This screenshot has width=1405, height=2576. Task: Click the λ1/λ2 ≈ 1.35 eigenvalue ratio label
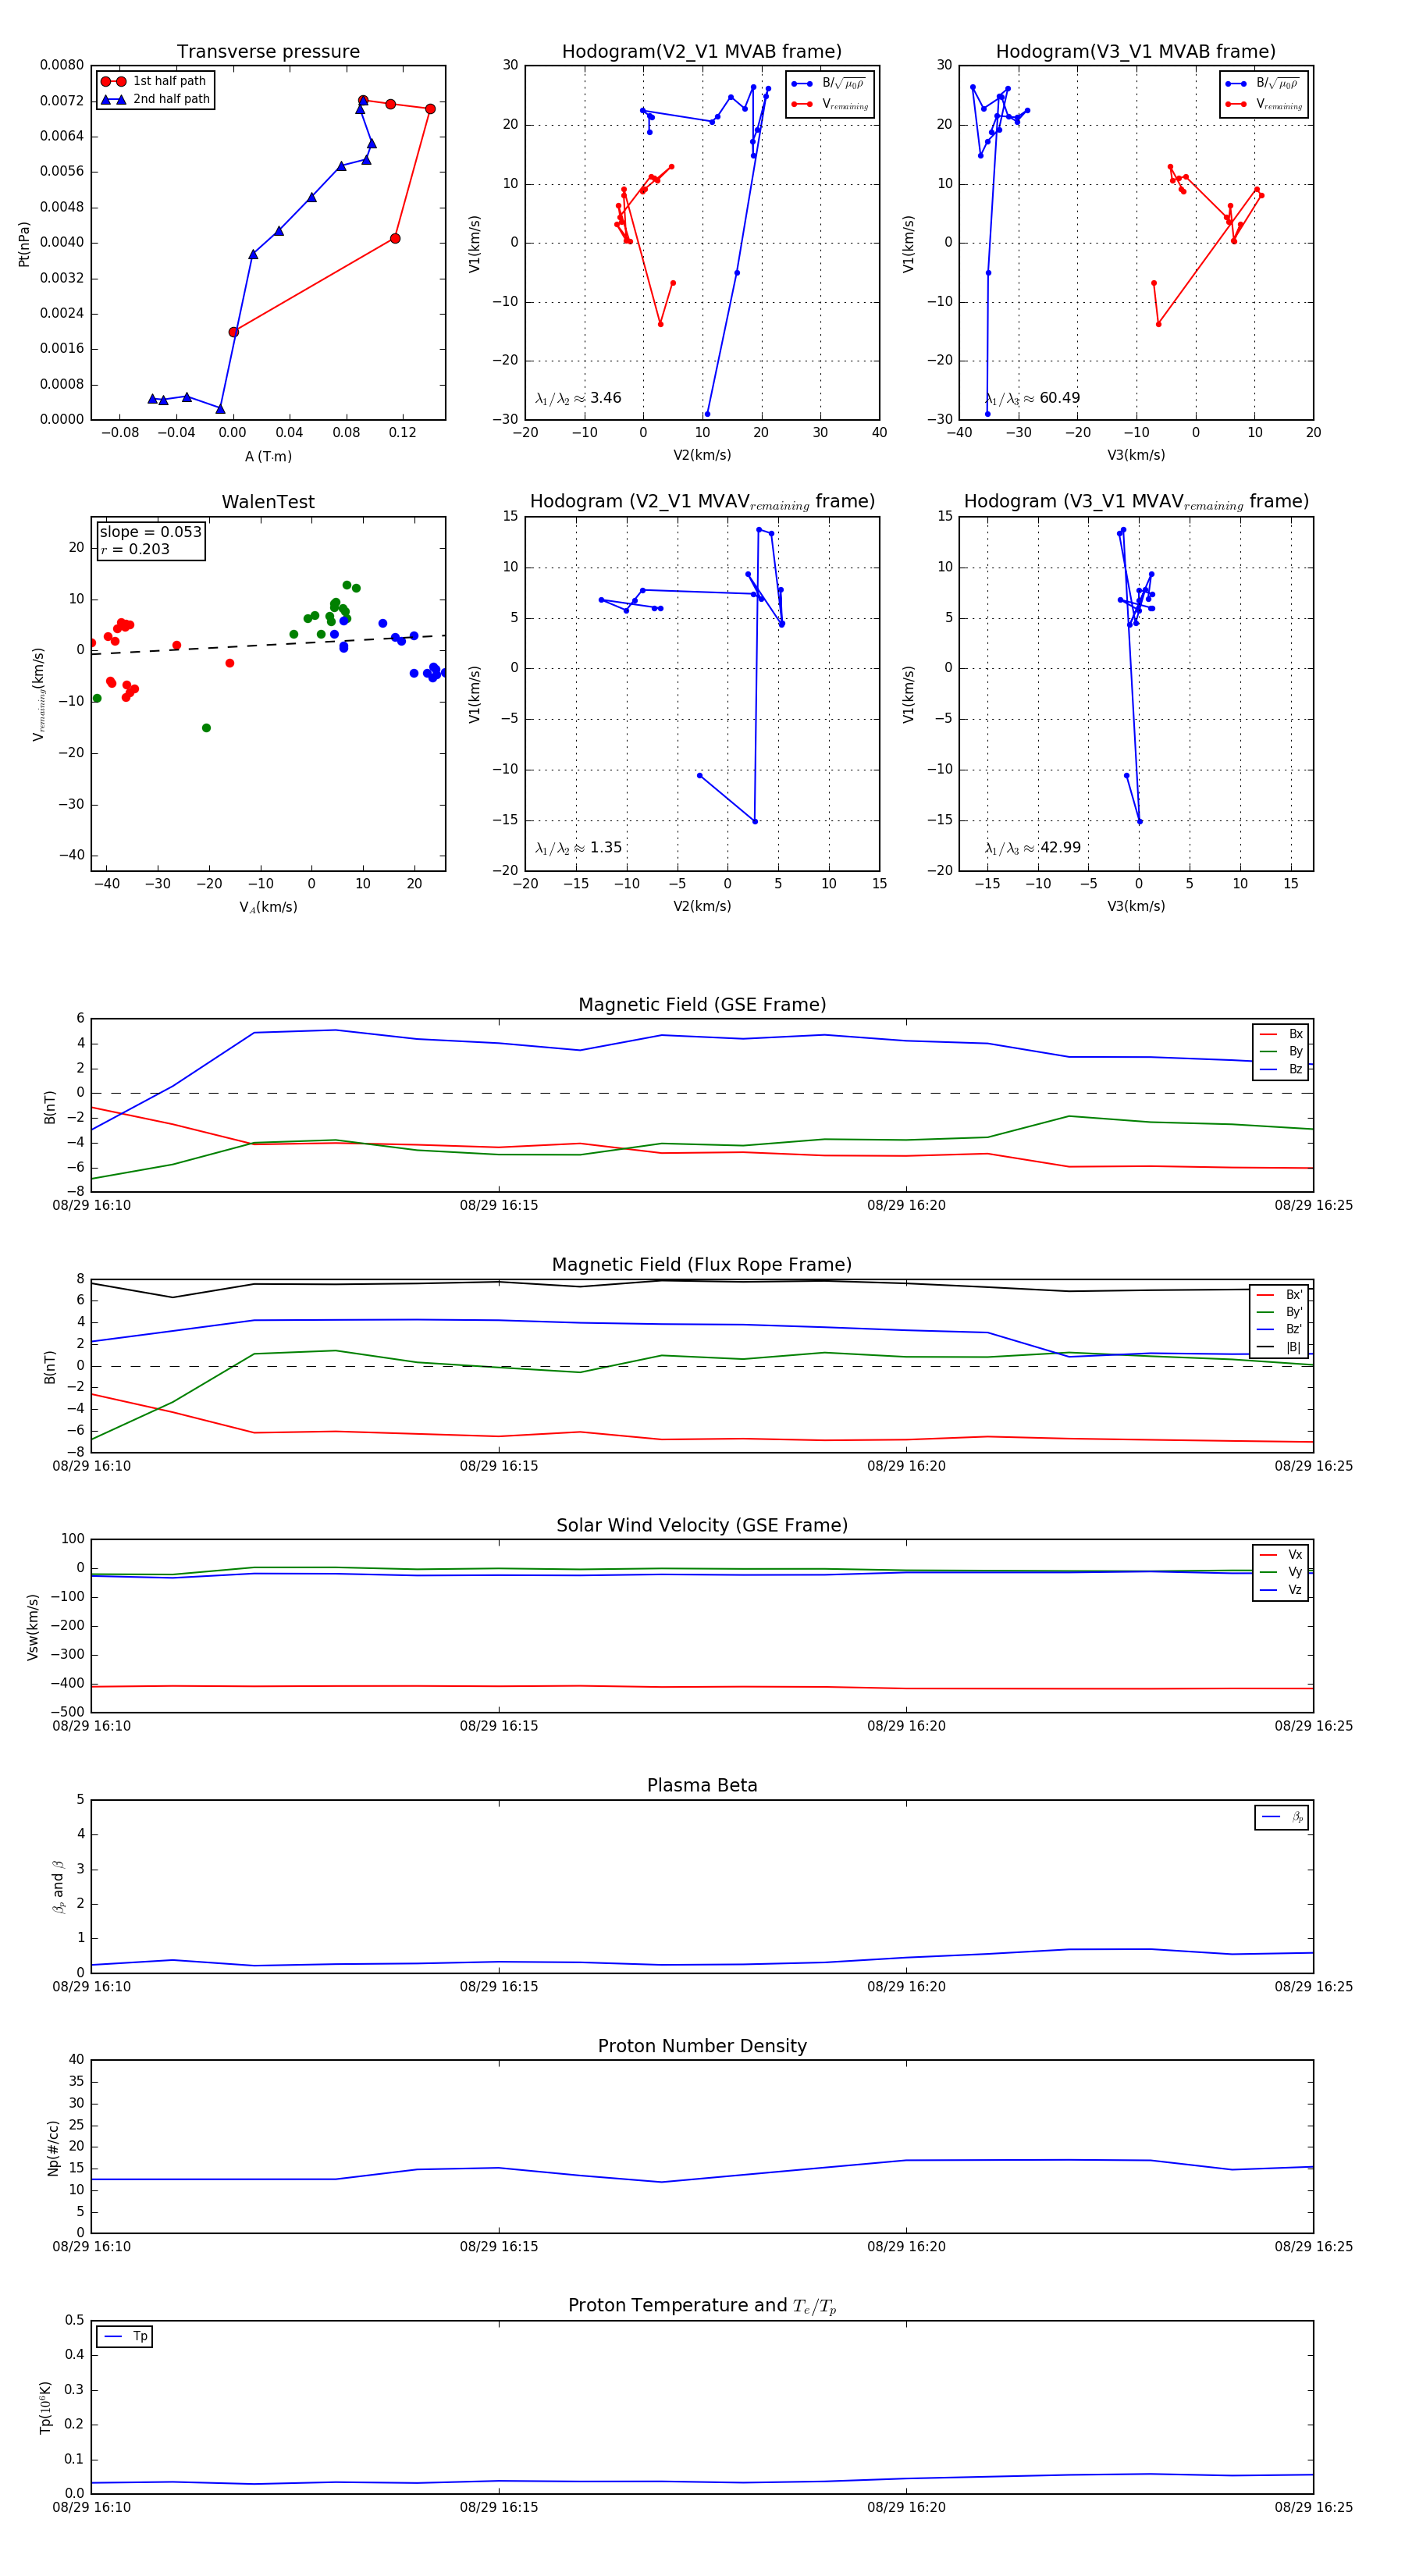point(578,848)
